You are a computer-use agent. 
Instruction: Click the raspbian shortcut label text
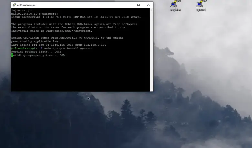click(175, 10)
